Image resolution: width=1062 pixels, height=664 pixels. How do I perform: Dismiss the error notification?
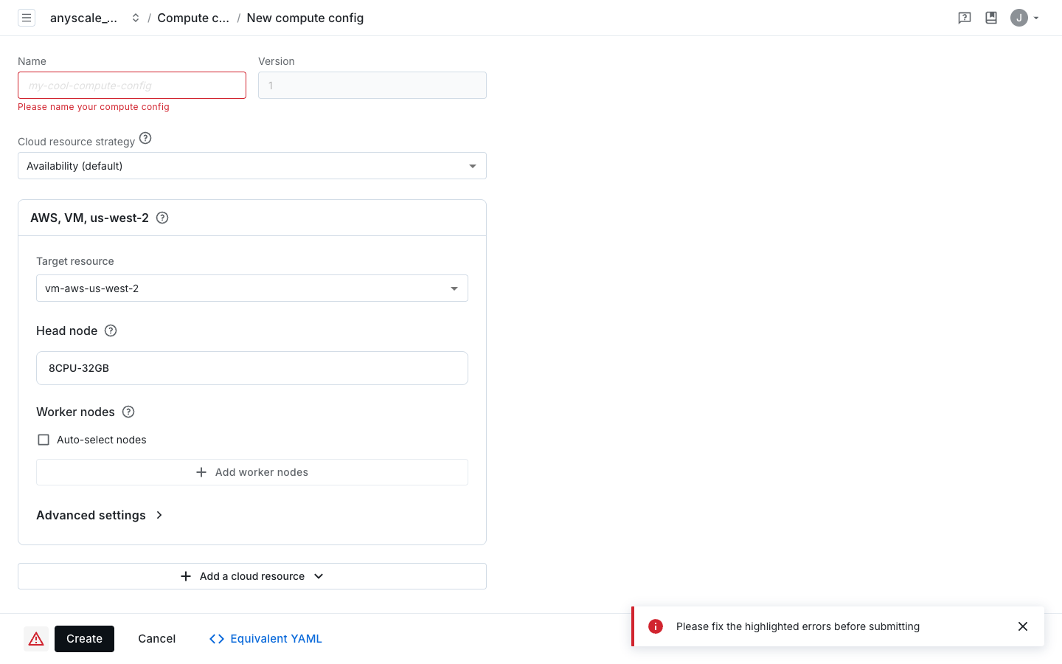click(x=1023, y=626)
